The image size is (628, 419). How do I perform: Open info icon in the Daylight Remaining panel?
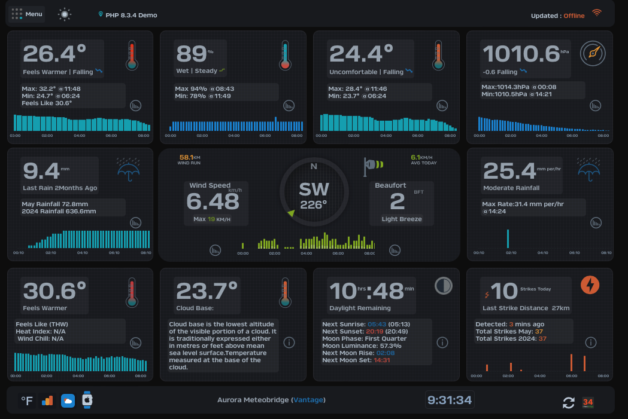pyautogui.click(x=442, y=342)
